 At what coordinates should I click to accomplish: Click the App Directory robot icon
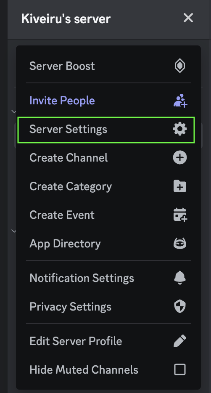point(180,243)
